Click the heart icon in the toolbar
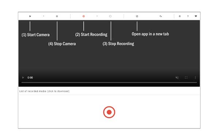 [x=196, y=16]
